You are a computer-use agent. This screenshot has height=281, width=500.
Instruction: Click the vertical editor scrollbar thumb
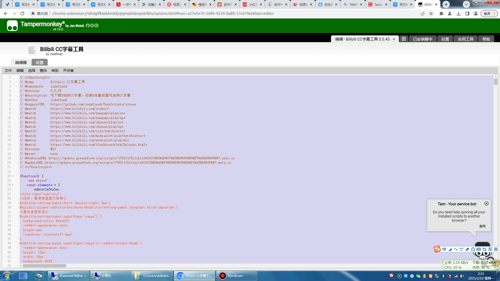(x=496, y=81)
